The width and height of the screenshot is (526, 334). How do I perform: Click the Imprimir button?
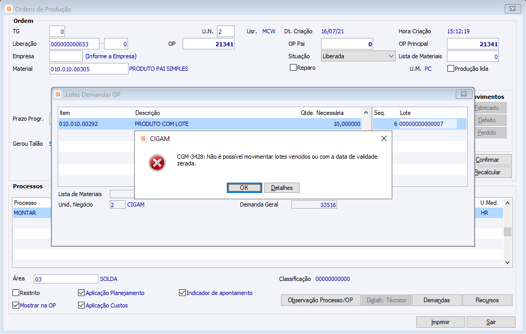click(440, 322)
